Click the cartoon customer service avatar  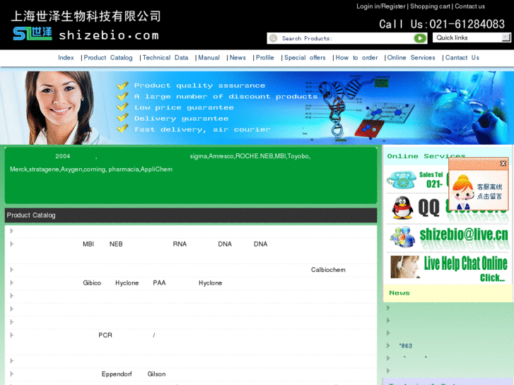point(462,192)
